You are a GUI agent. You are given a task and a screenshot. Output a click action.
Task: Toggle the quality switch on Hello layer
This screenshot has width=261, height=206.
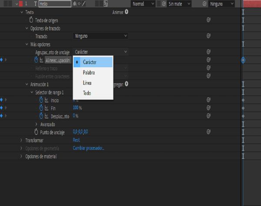(x=84, y=4)
